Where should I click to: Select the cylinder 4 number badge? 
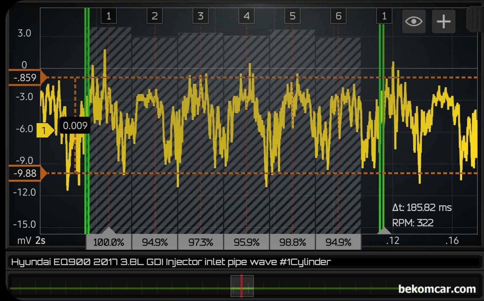coord(246,16)
